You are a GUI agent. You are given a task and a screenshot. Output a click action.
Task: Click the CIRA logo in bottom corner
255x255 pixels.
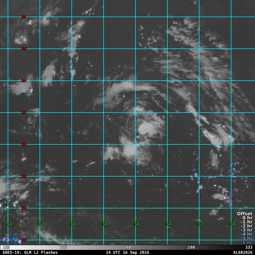12,240
